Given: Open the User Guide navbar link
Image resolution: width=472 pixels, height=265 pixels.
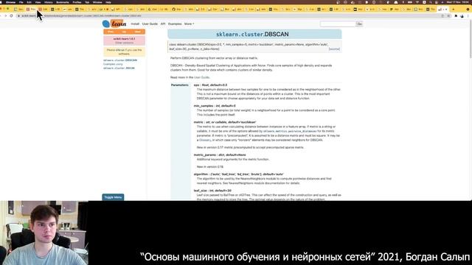Looking at the screenshot, I should (150, 24).
